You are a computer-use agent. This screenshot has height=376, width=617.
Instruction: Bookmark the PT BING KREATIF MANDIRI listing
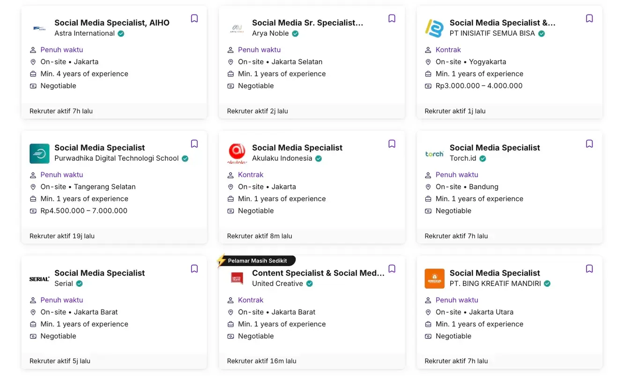click(589, 268)
